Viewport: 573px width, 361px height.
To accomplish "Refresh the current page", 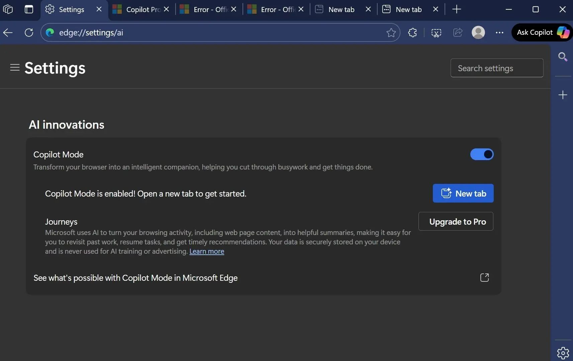I will click(28, 32).
